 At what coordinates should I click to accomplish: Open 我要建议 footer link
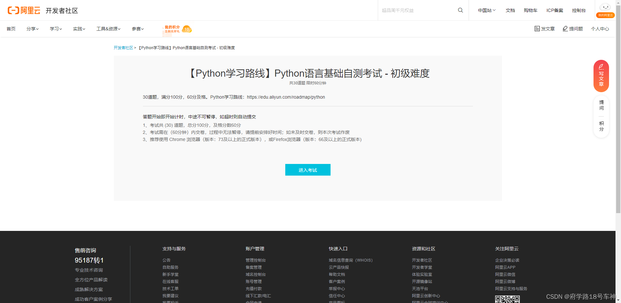coord(170,296)
